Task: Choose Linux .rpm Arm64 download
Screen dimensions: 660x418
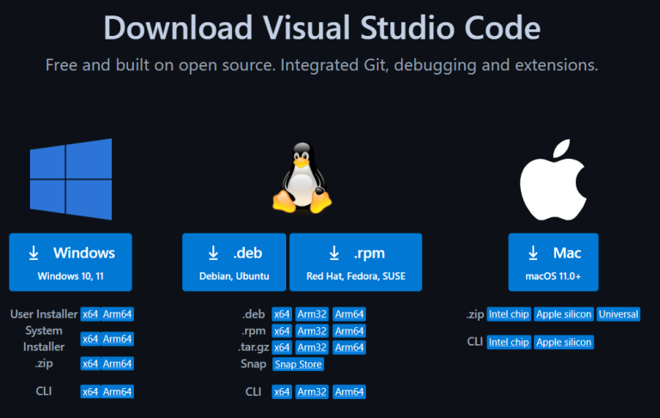Action: 350,330
